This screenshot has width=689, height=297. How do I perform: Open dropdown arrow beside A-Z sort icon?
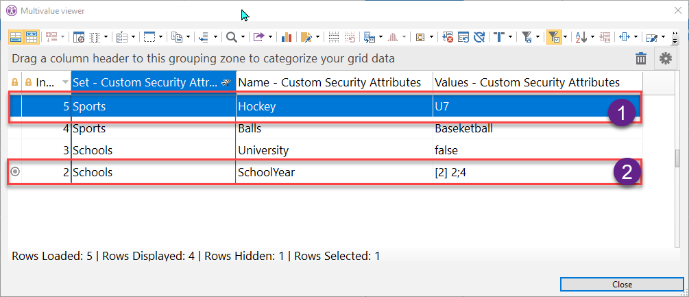[592, 37]
